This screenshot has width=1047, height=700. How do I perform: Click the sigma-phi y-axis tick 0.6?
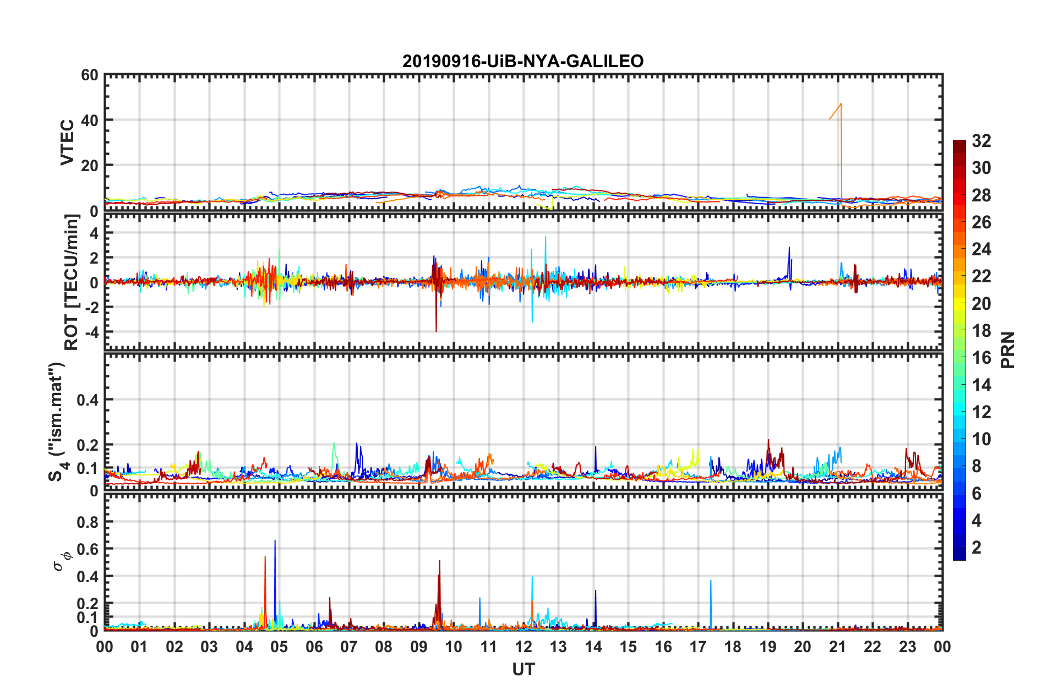coord(88,549)
